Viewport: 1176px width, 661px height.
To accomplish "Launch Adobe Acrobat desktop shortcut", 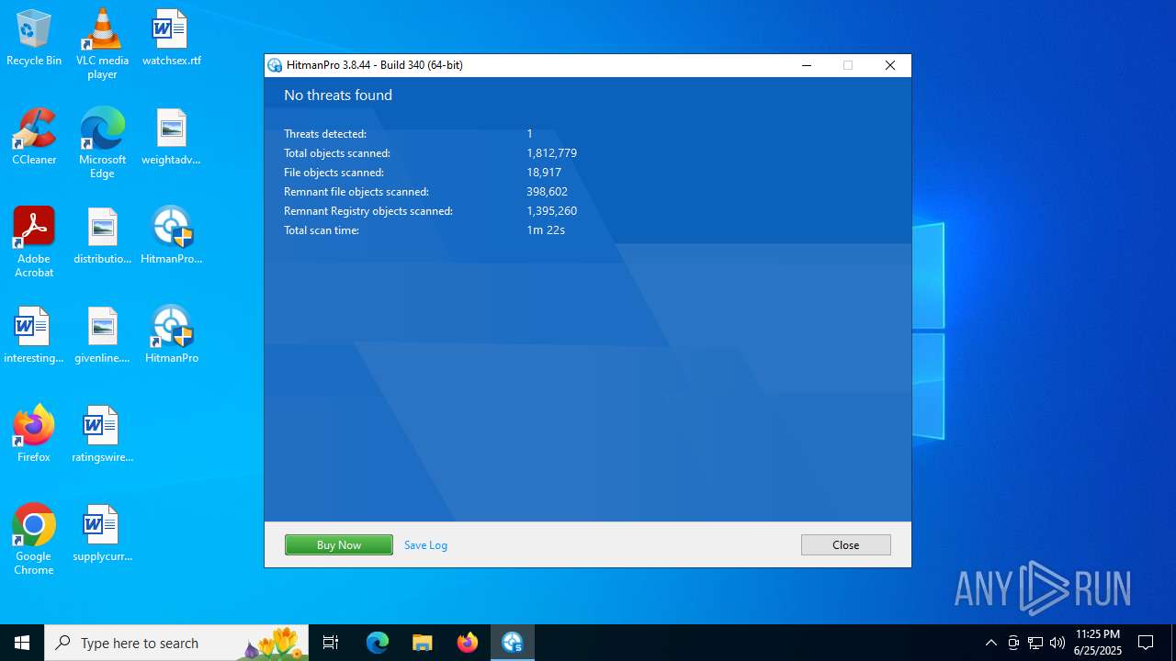I will pos(34,242).
